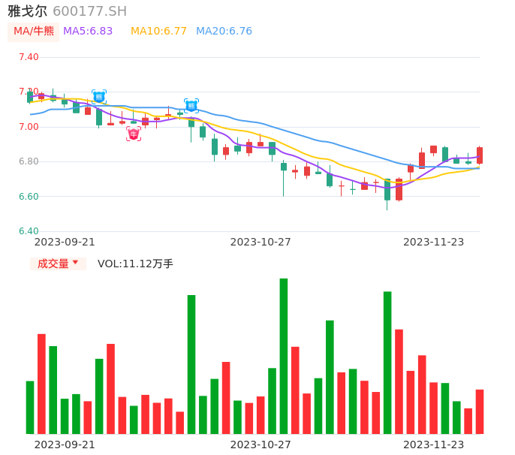Screen dimensions: 515x455
Task: Click the last red volume bar on right
Action: 480,411
